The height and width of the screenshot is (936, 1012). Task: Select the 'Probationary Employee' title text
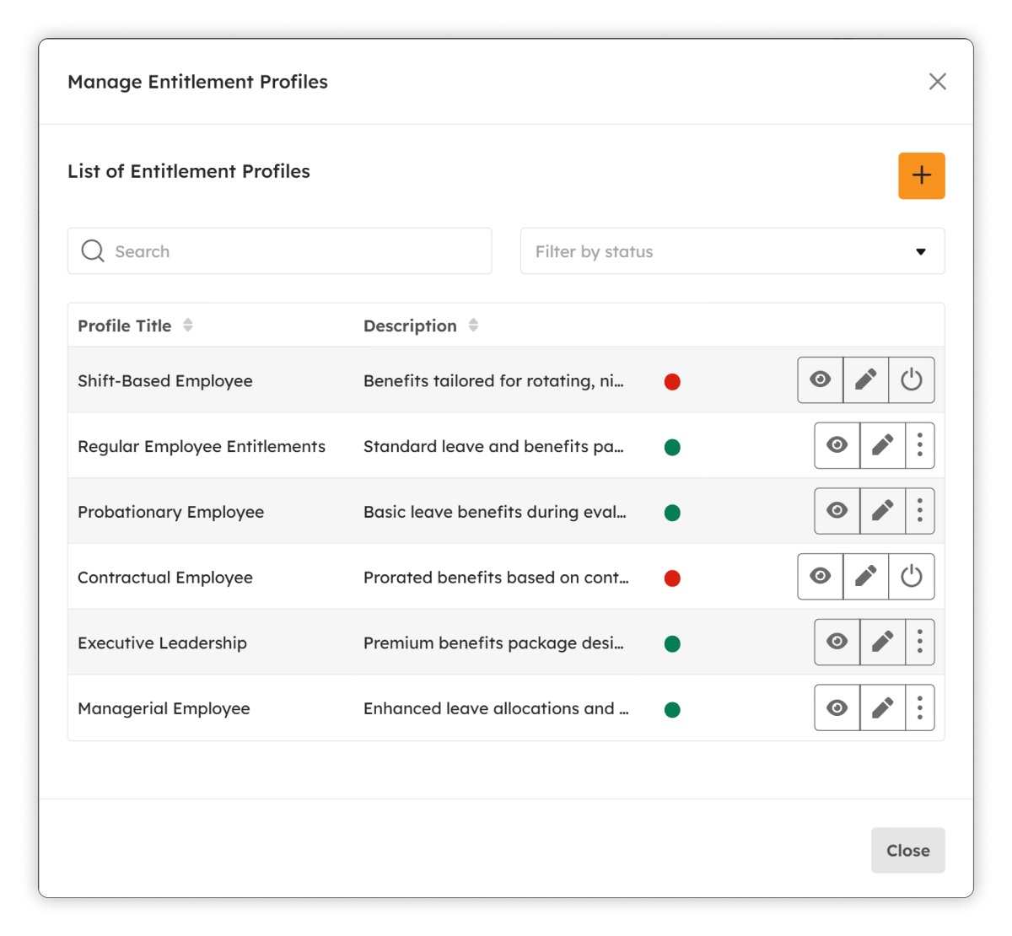point(171,512)
